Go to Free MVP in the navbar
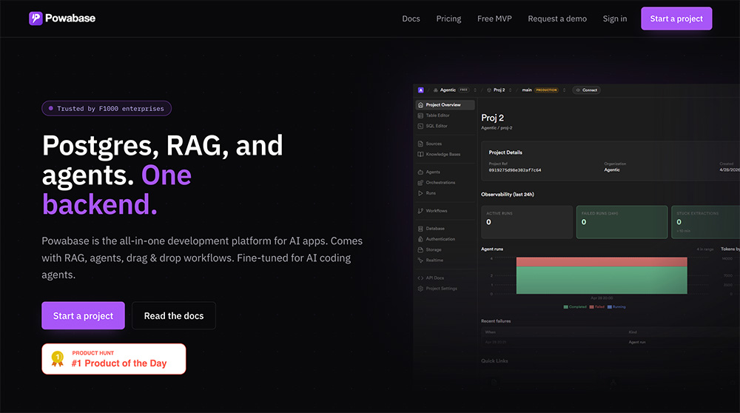740x413 pixels. (x=494, y=19)
